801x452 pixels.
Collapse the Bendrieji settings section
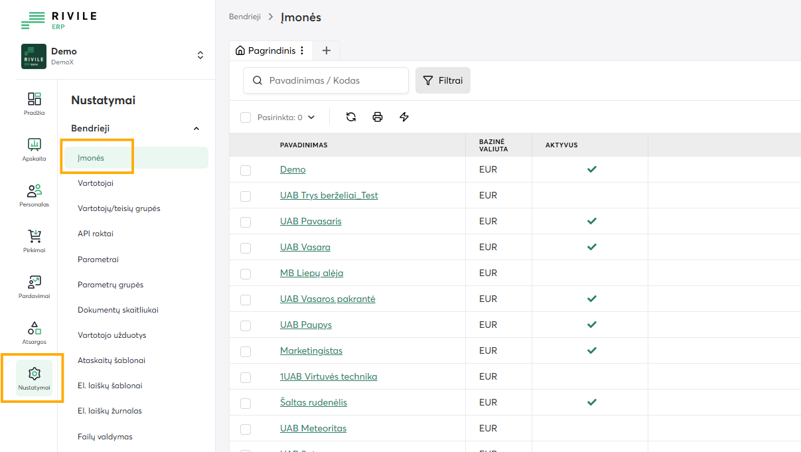[x=196, y=129]
